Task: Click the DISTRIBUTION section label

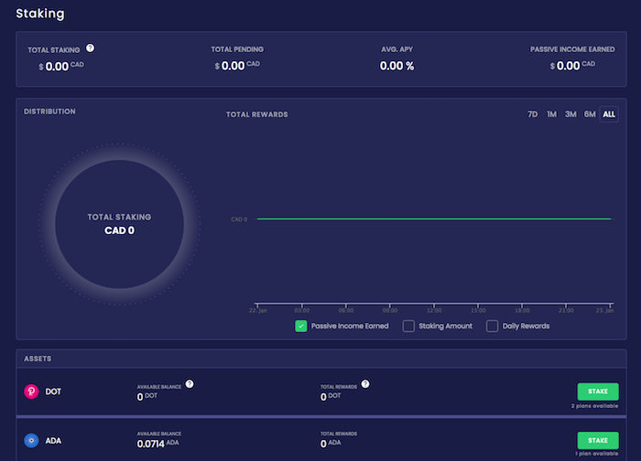Action: pos(49,112)
